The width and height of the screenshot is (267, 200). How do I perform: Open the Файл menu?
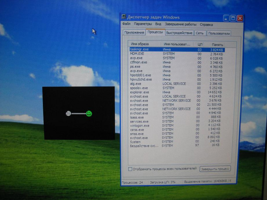pyautogui.click(x=126, y=24)
